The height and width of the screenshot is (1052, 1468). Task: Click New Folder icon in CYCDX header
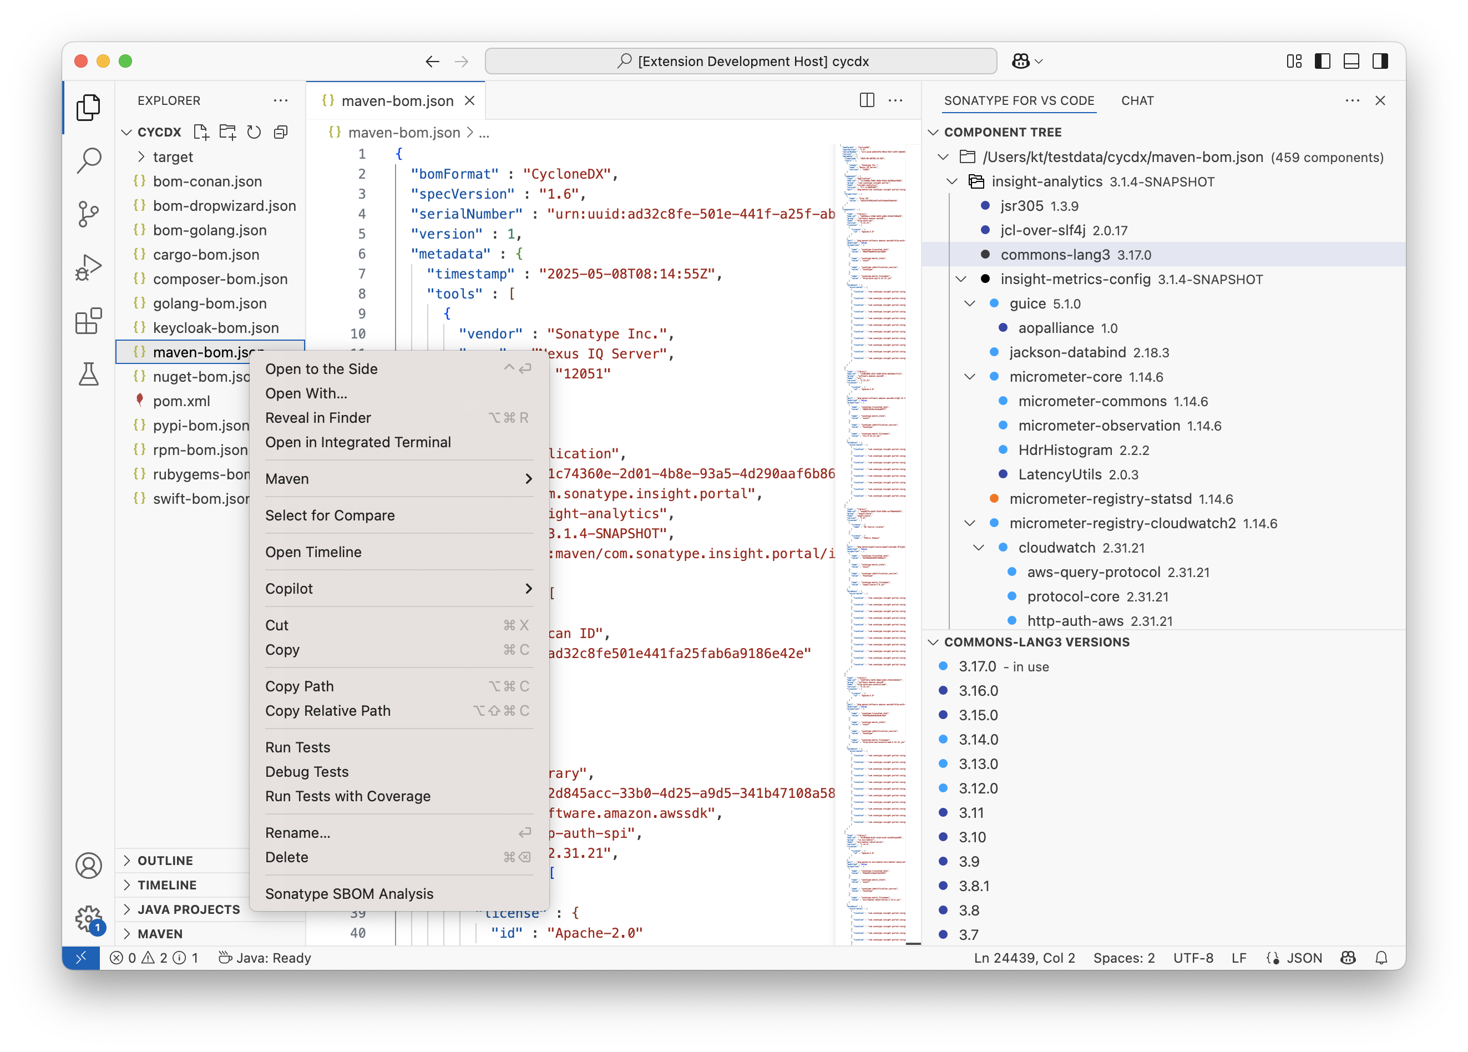[227, 132]
